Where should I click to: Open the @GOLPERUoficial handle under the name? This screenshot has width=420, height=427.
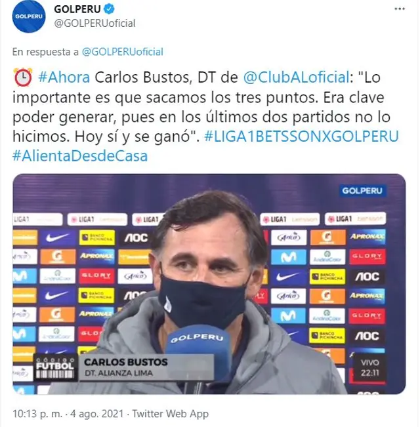click(x=94, y=24)
